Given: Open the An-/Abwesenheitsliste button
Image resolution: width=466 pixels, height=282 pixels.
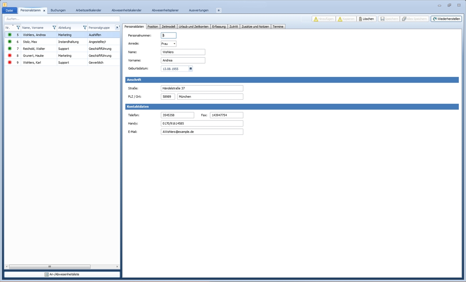Looking at the screenshot, I should (62, 274).
